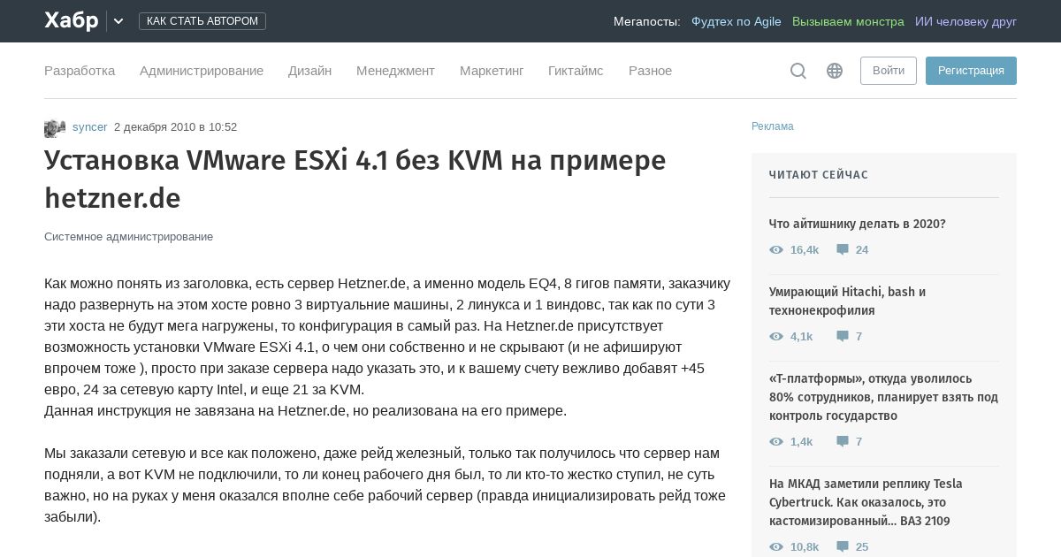Go to the Разное section
The width and height of the screenshot is (1061, 557).
tap(650, 71)
